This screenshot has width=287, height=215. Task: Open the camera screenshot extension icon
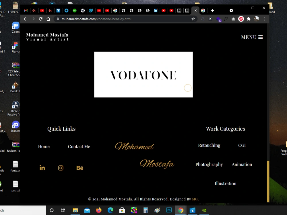[x=233, y=19]
